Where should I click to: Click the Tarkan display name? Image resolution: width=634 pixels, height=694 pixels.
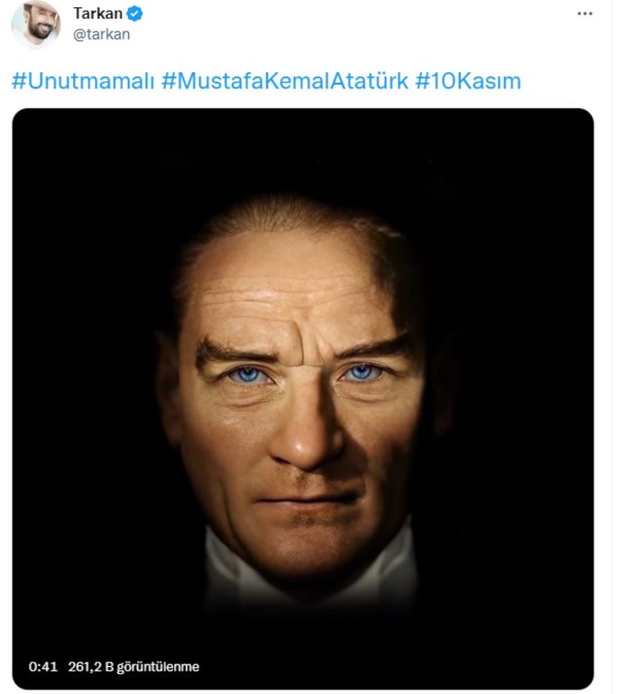click(98, 14)
